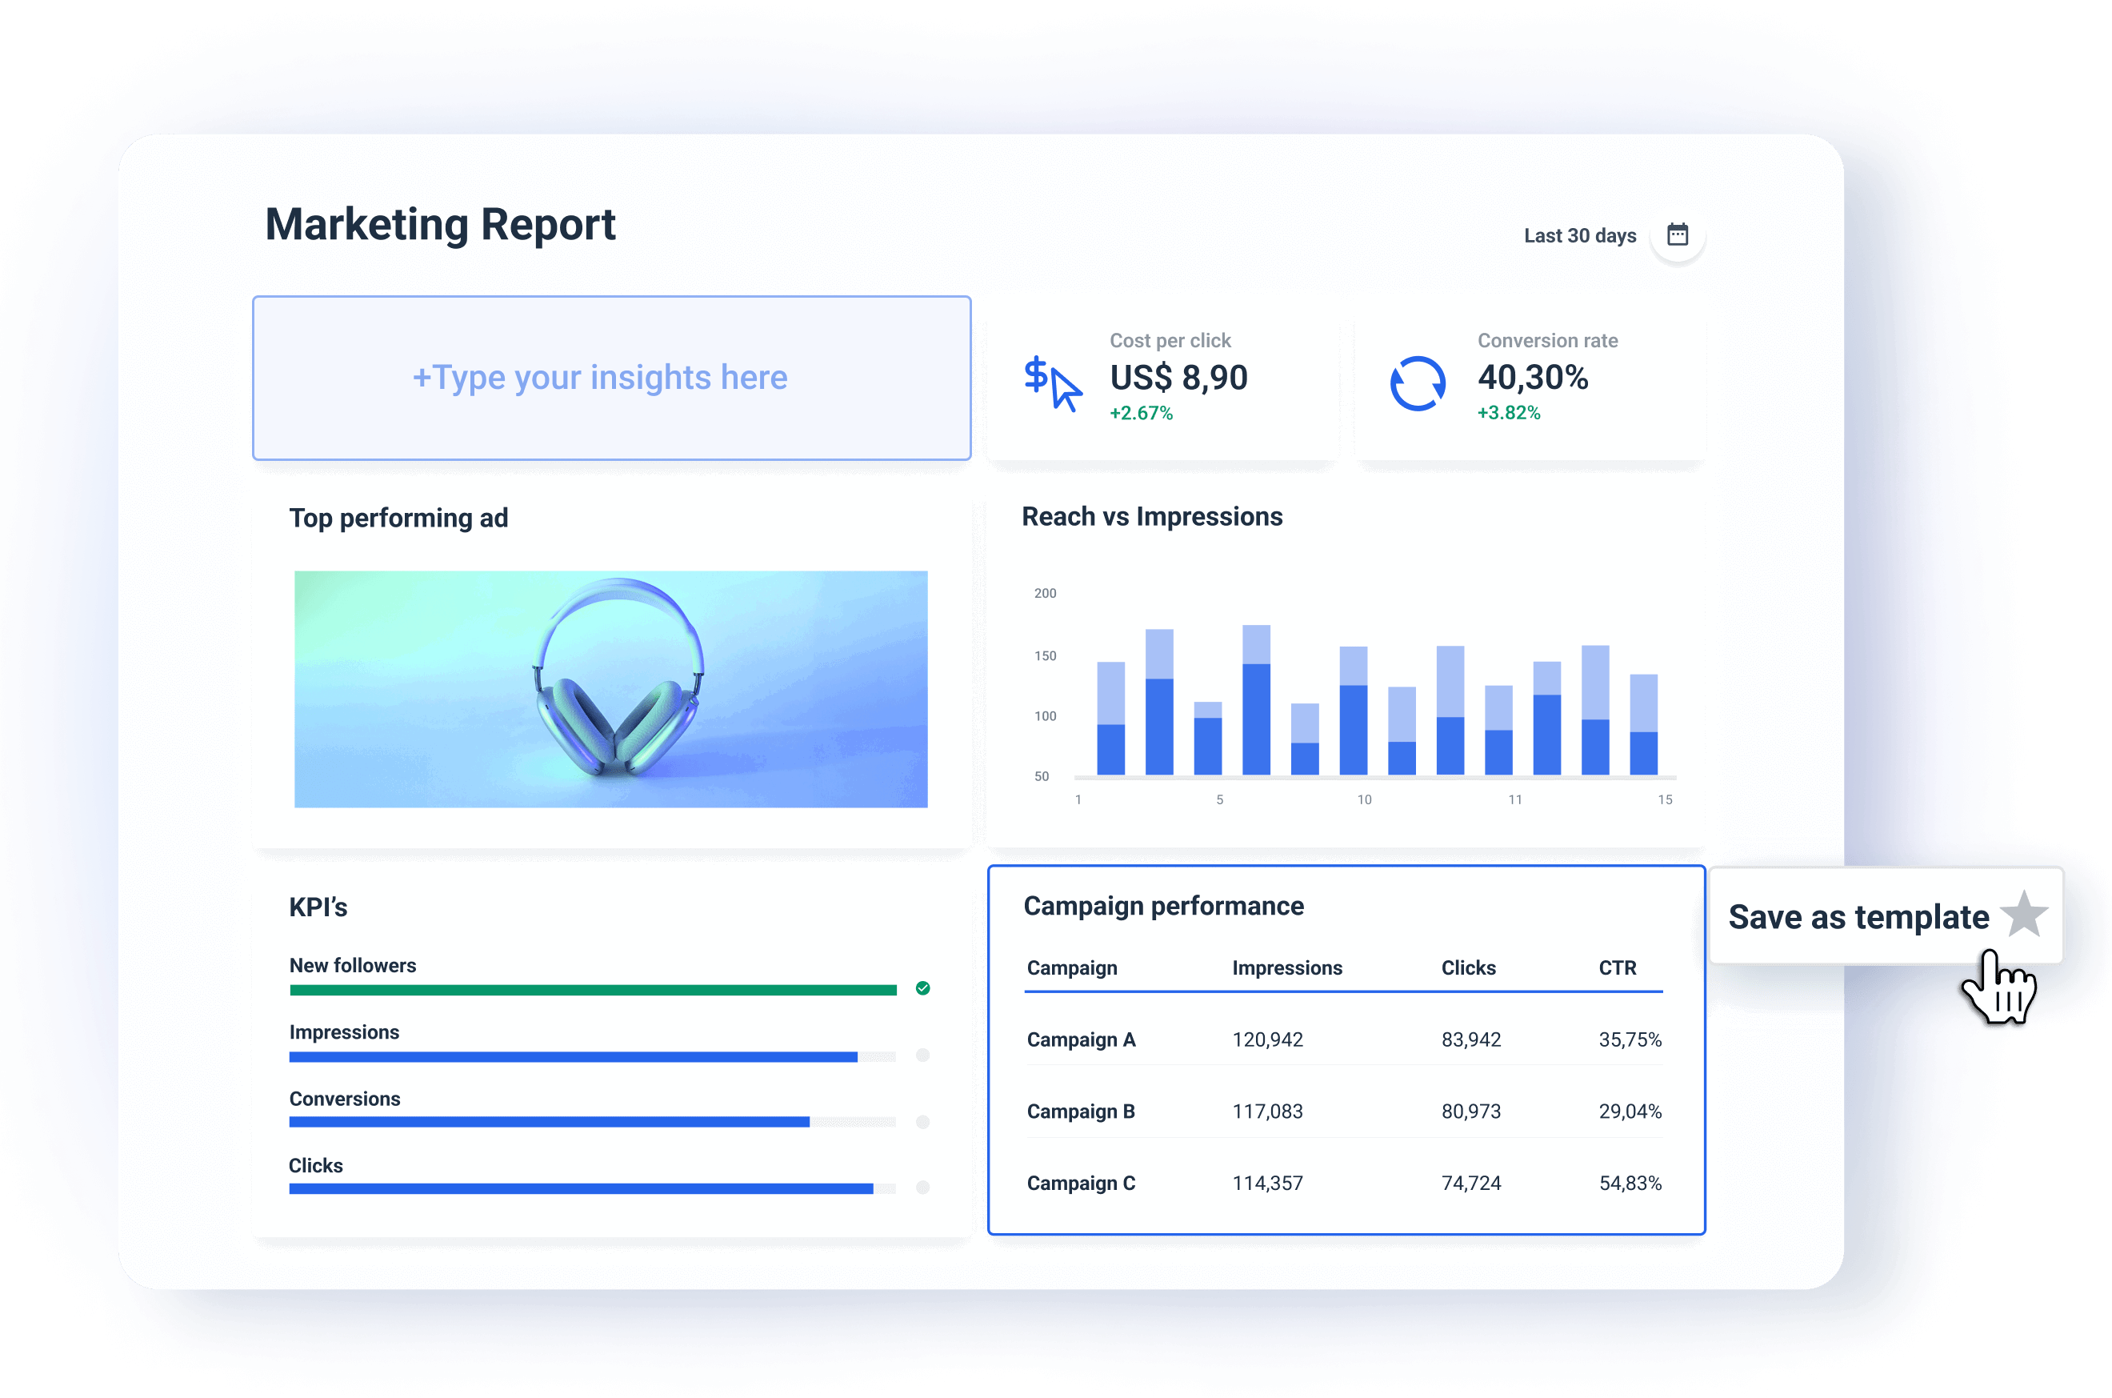Click the status dot next to Impressions KPI
The image size is (2112, 1398).
point(922,1056)
